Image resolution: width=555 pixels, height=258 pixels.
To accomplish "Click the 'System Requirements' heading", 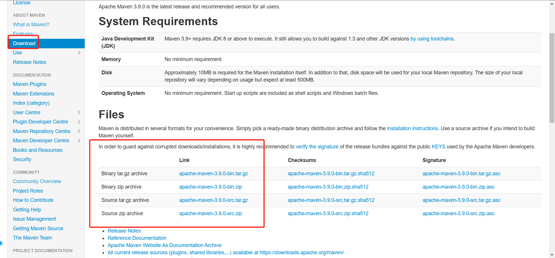I will [x=158, y=21].
